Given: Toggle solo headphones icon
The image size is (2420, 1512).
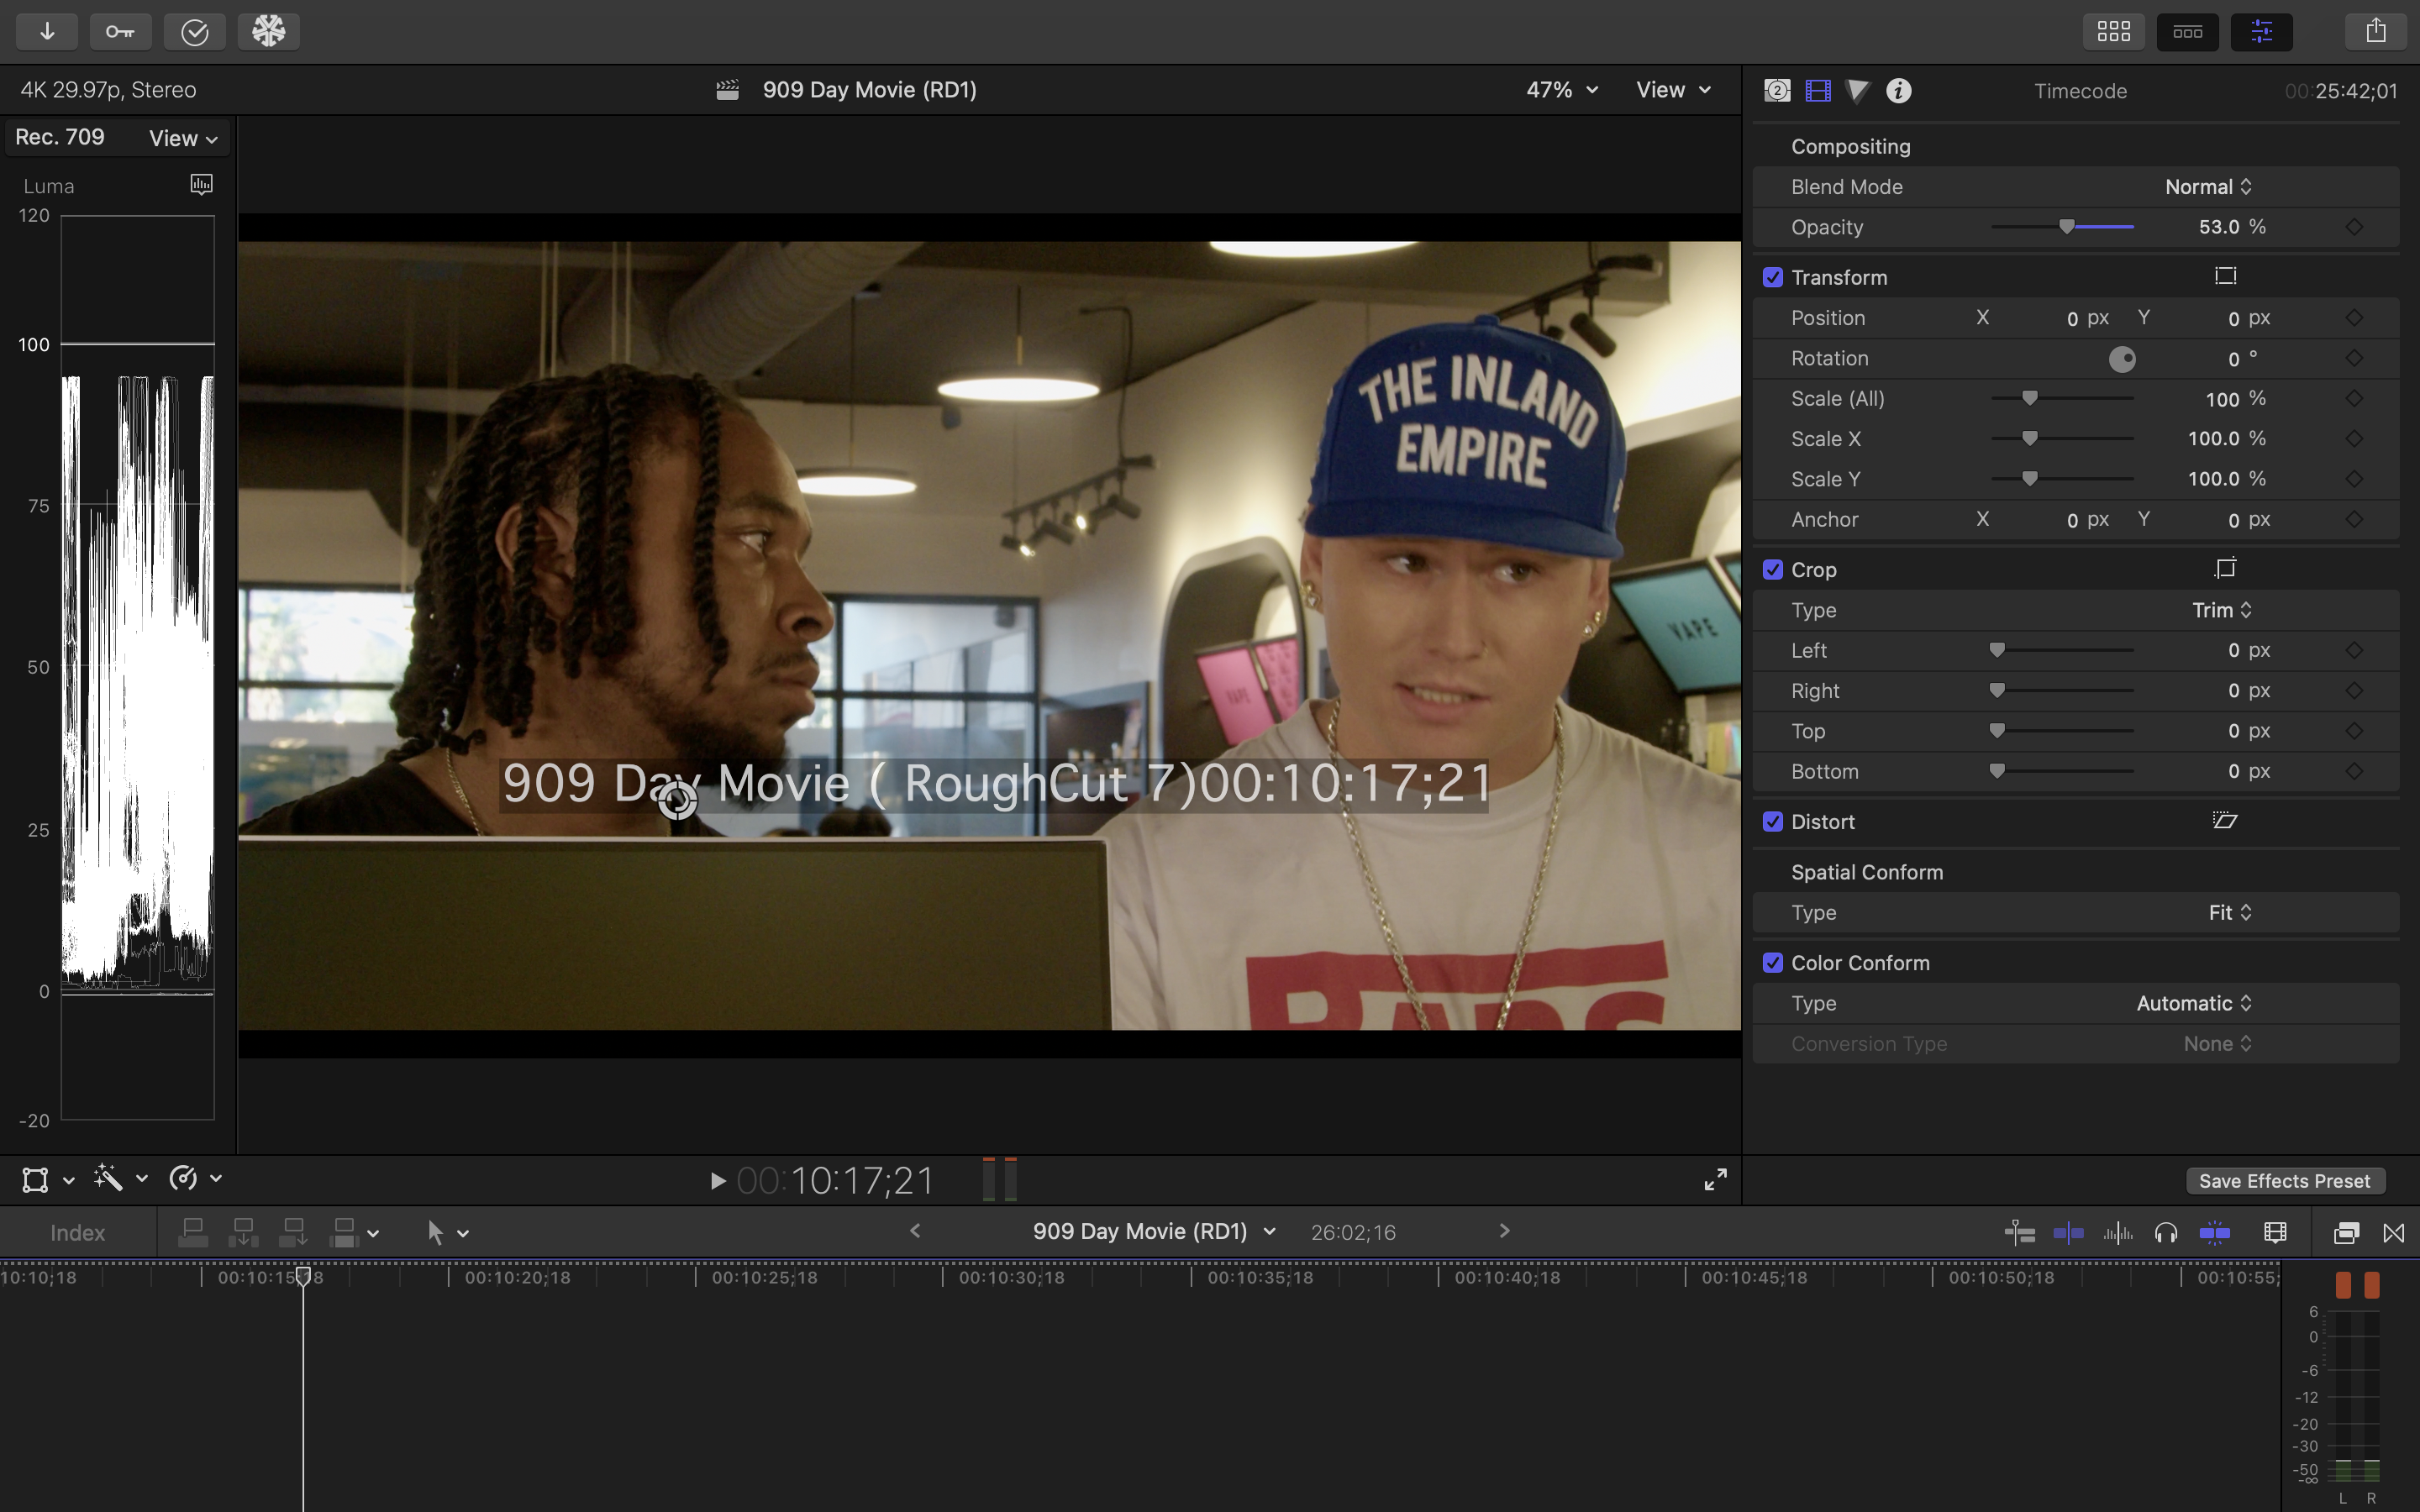Looking at the screenshot, I should [x=2166, y=1233].
